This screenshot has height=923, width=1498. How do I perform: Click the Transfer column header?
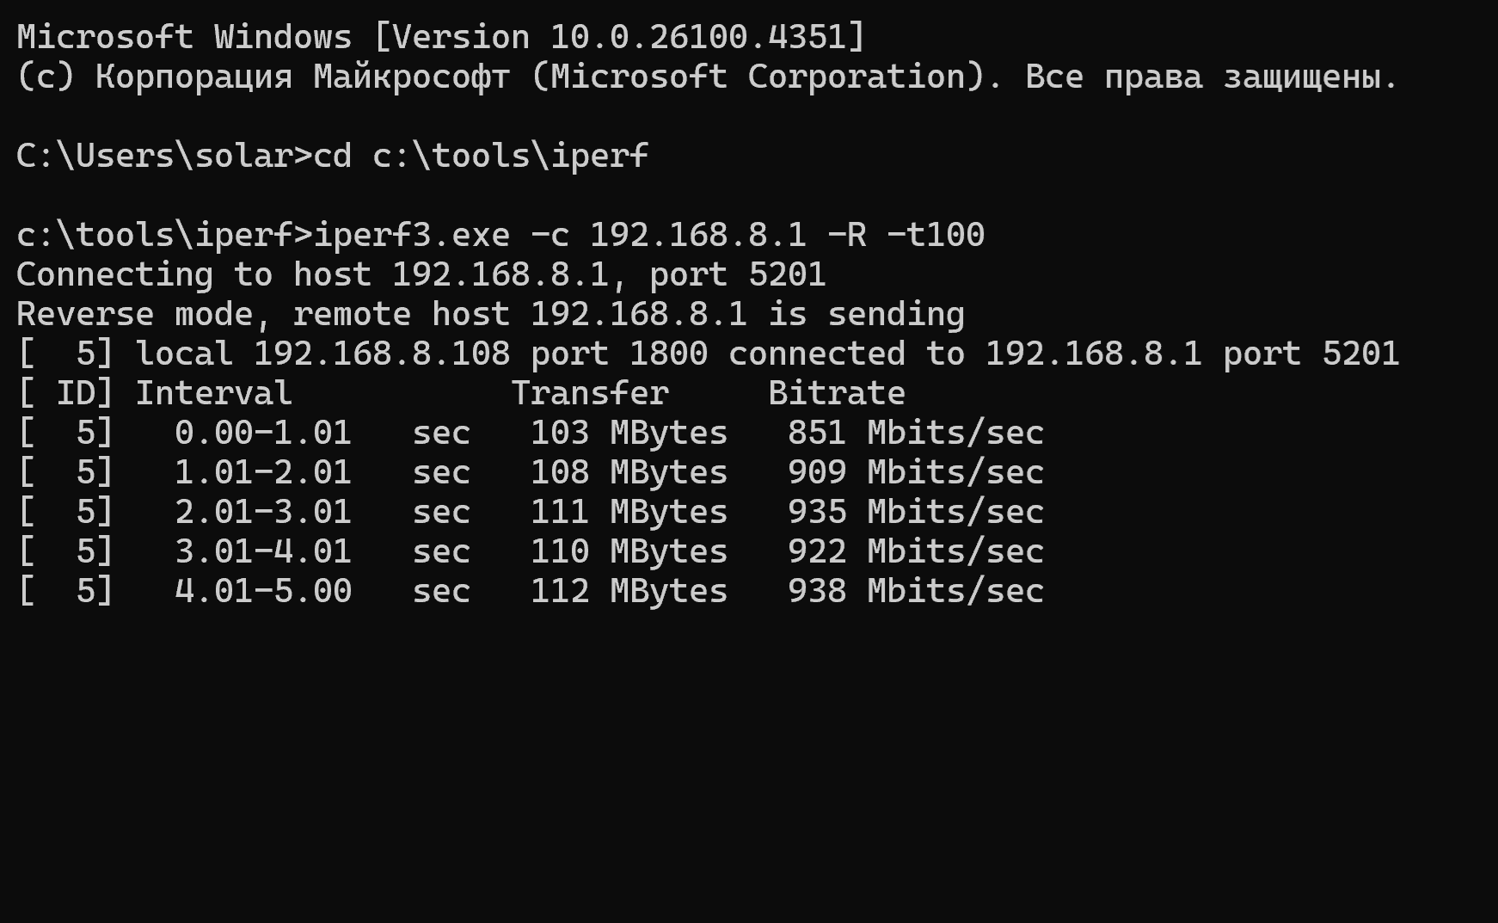point(590,393)
